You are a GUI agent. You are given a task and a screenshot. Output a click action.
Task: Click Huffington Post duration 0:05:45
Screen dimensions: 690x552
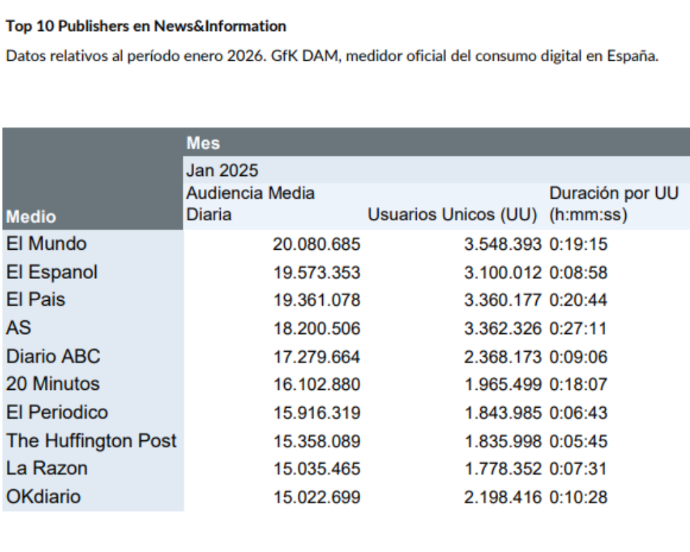point(579,442)
